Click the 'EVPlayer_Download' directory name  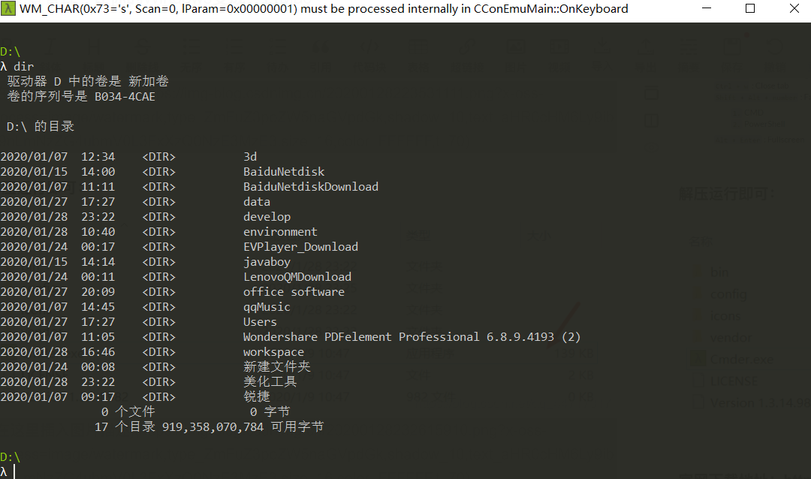click(300, 247)
